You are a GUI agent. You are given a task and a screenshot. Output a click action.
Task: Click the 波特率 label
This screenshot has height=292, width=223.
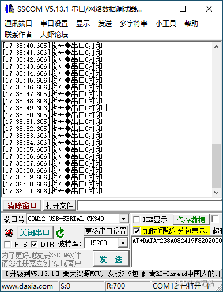69,244
